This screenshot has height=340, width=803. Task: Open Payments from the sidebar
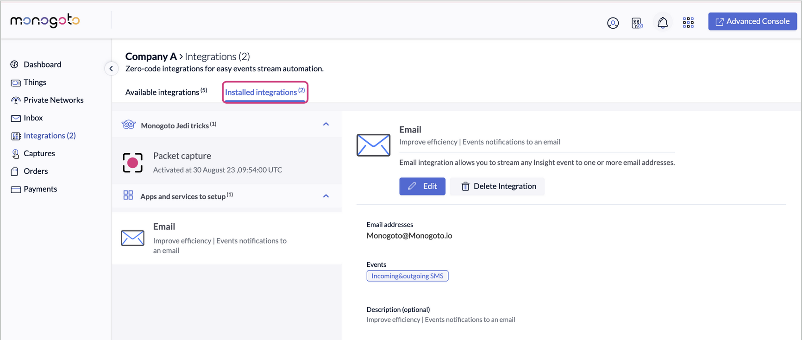tap(40, 189)
